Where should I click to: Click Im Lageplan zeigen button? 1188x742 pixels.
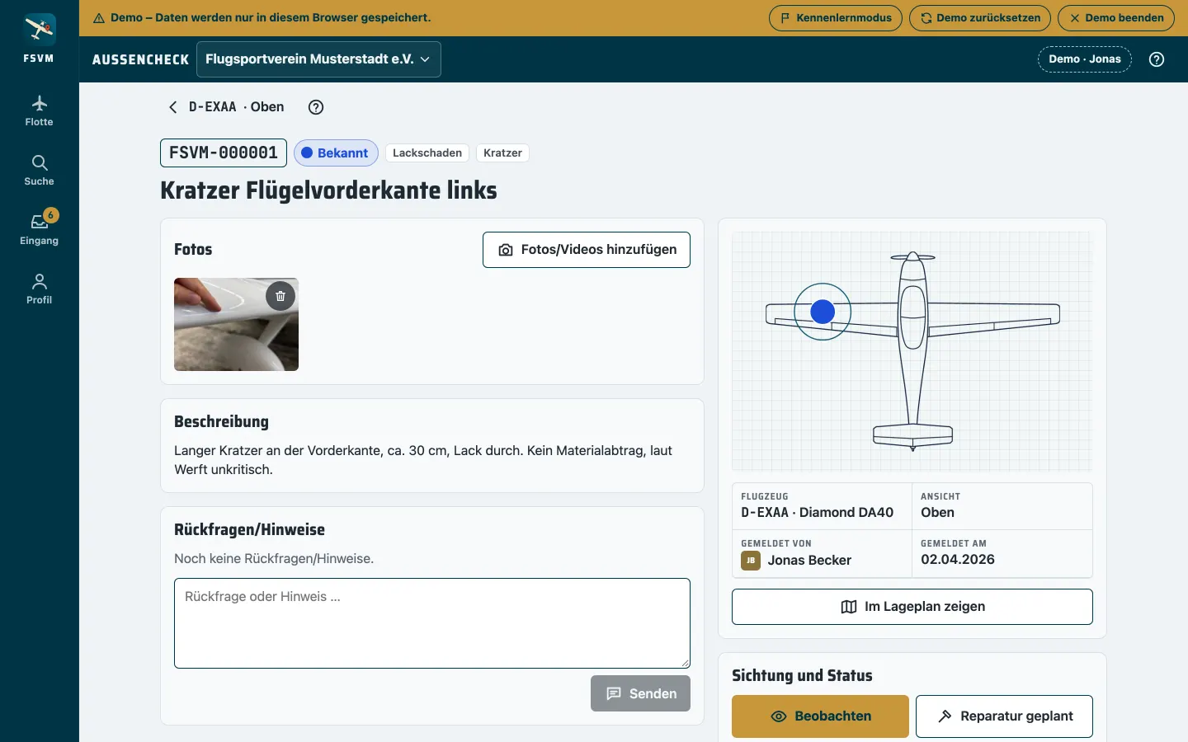coord(912,607)
